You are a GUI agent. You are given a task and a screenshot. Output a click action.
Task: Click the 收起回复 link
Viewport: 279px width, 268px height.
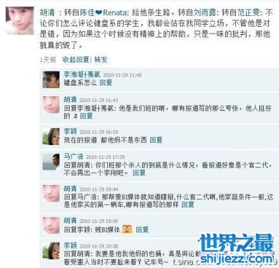75,60
